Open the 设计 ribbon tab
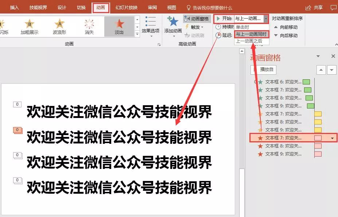Viewport: 338px width, 217px height. (x=62, y=7)
